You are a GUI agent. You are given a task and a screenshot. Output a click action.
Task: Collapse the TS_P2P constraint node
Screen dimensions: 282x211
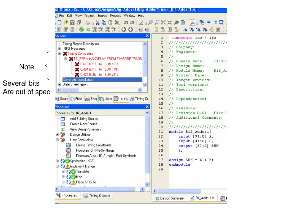click(66, 59)
